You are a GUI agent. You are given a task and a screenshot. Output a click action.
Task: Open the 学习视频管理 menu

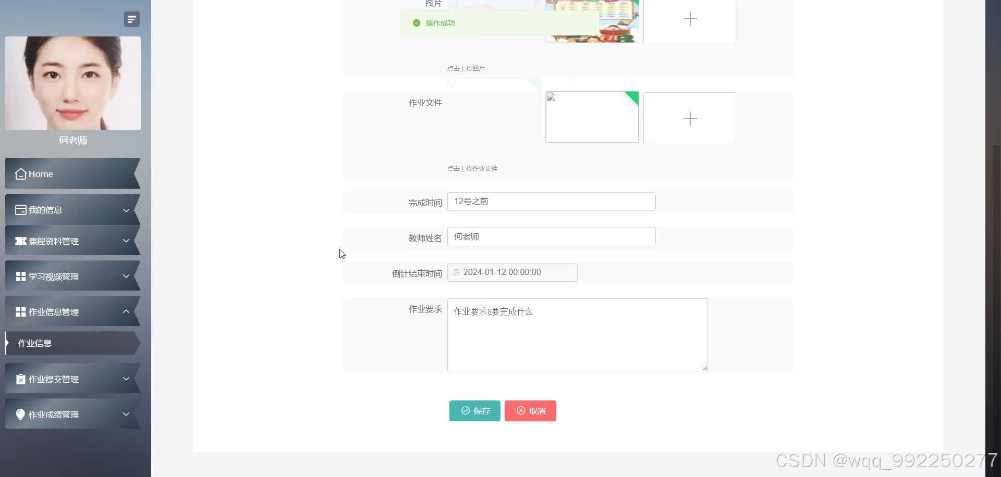72,276
